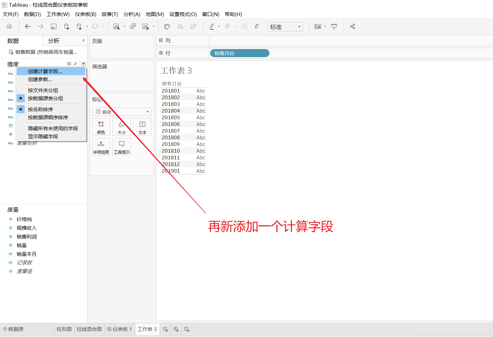The height and width of the screenshot is (337, 493).
Task: Pause auto updates with cylinder-pause icon
Action: 79,27
